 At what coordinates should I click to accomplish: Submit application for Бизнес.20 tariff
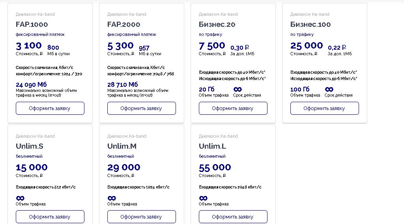(x=233, y=108)
